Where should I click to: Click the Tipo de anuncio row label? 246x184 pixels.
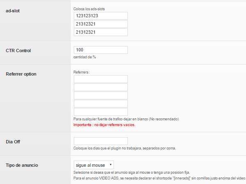point(22,165)
